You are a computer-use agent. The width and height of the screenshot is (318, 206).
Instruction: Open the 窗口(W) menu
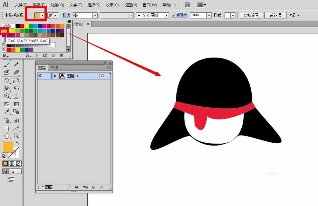(x=150, y=5)
